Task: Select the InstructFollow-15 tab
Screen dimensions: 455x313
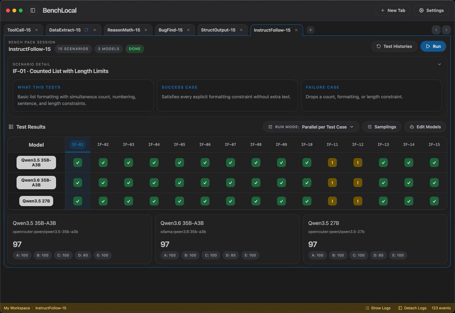Action: [x=272, y=30]
